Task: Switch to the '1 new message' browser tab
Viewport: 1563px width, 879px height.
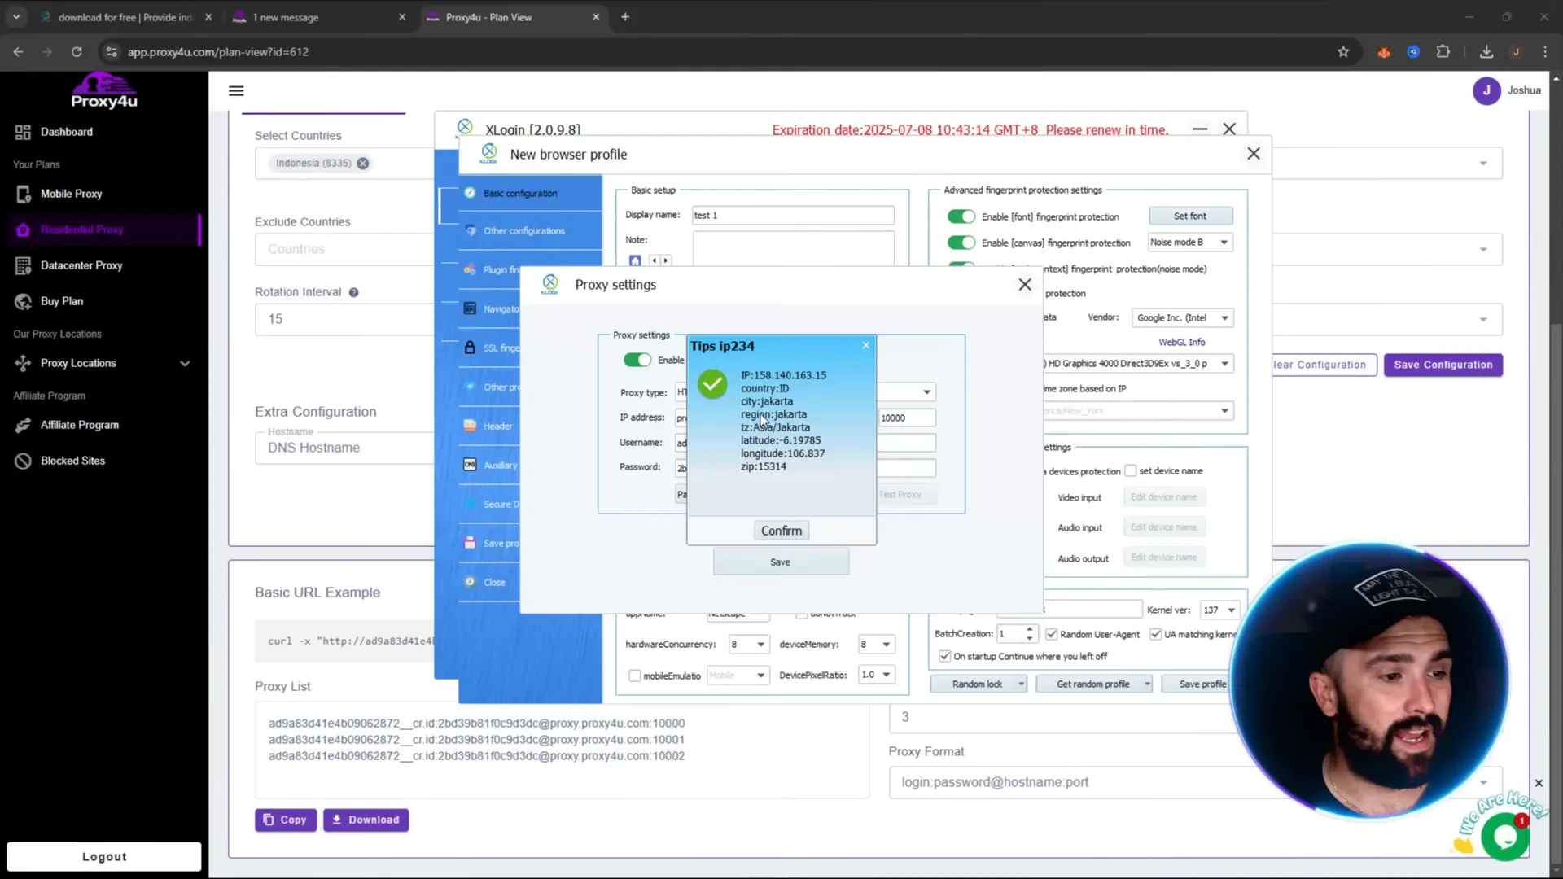Action: coord(319,17)
